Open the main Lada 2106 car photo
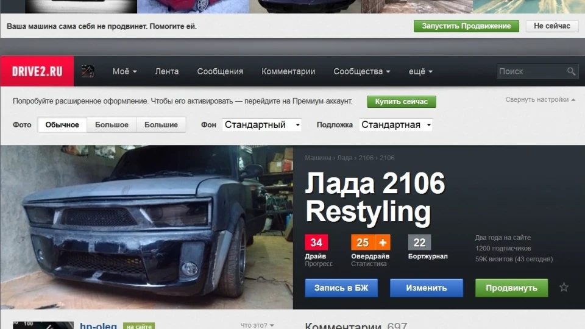This screenshot has height=329, width=585. click(147, 227)
